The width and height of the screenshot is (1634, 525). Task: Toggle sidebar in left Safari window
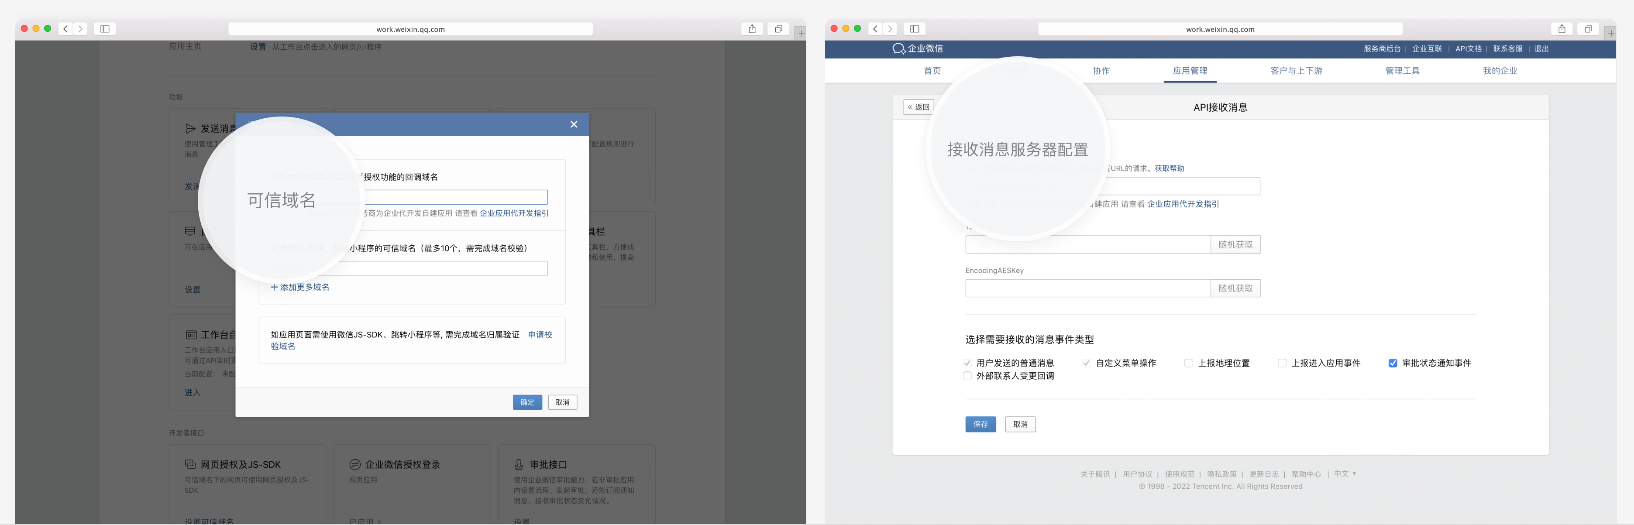(x=105, y=29)
